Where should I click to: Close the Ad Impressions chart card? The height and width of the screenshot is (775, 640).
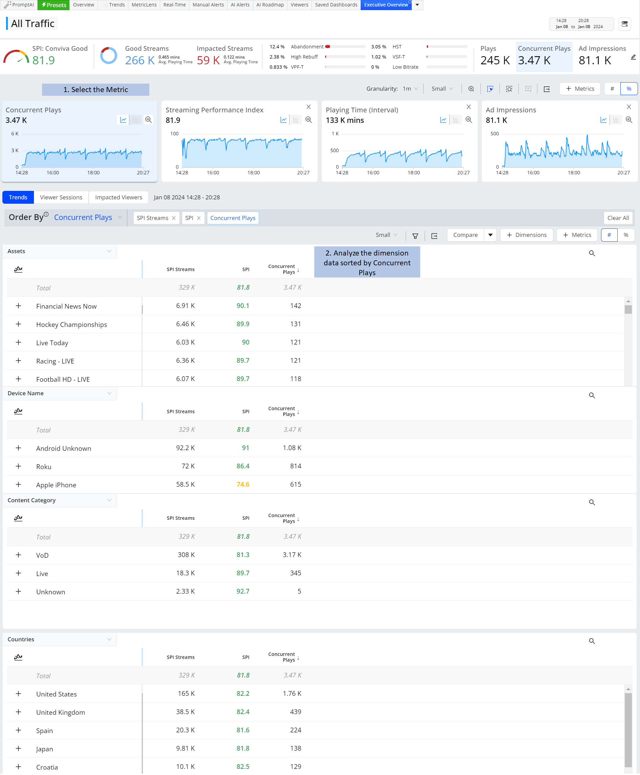coord(628,107)
